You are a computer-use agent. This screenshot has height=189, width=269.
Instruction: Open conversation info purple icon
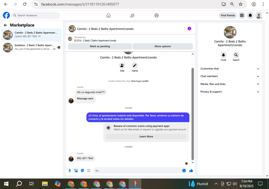tap(189, 29)
